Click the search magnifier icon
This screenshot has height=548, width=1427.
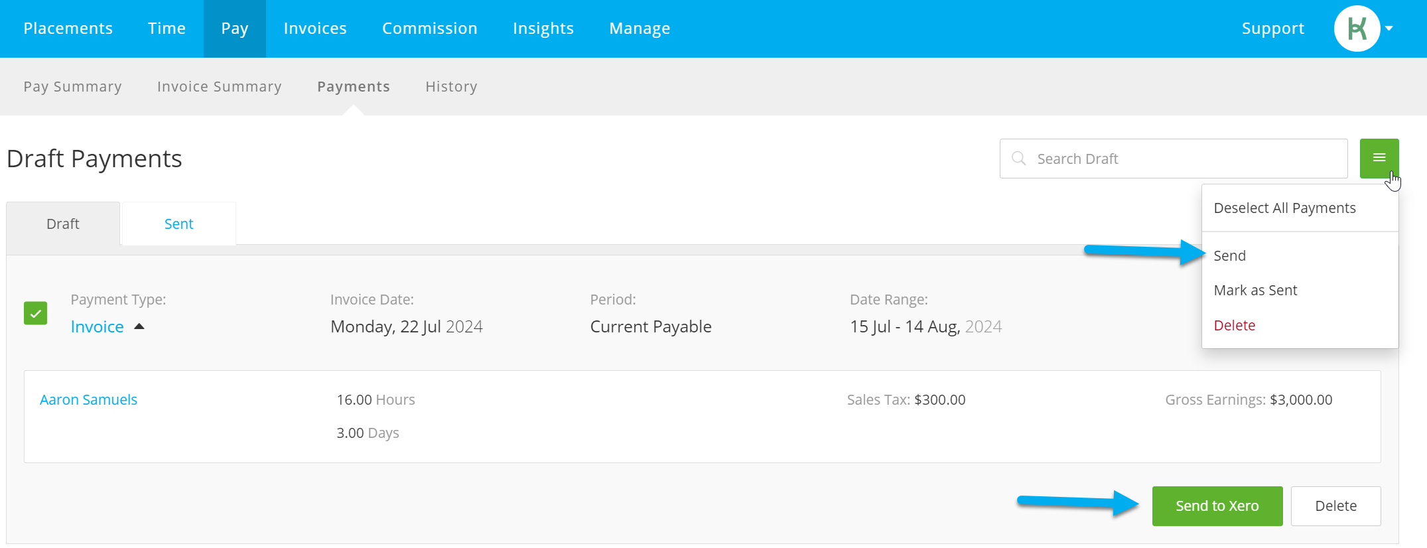1019,159
